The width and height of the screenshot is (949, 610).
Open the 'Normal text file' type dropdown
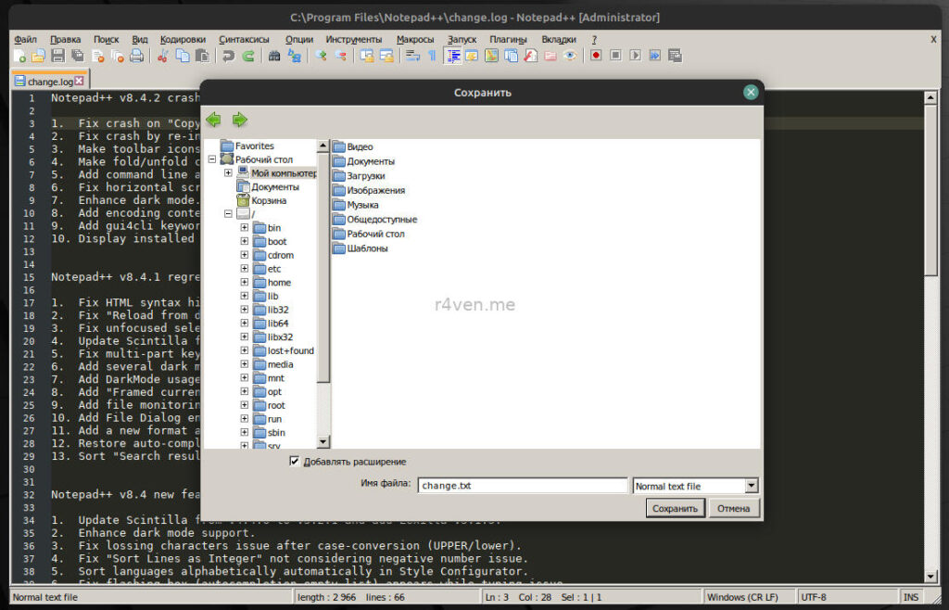click(752, 486)
